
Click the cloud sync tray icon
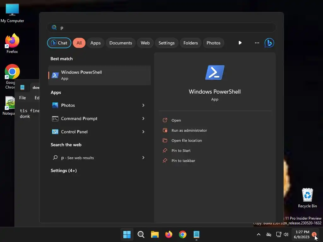tap(269, 234)
